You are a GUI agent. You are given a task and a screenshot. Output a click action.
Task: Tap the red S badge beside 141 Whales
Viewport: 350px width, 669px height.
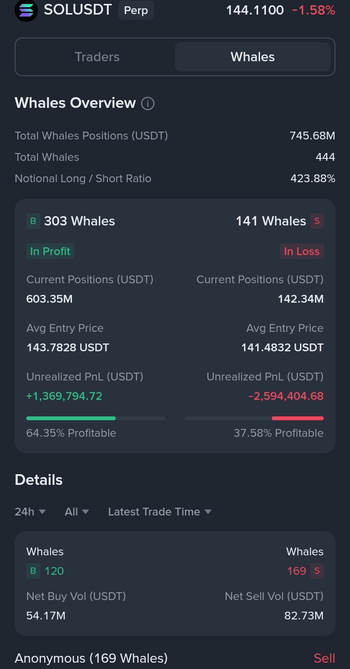[x=317, y=221]
